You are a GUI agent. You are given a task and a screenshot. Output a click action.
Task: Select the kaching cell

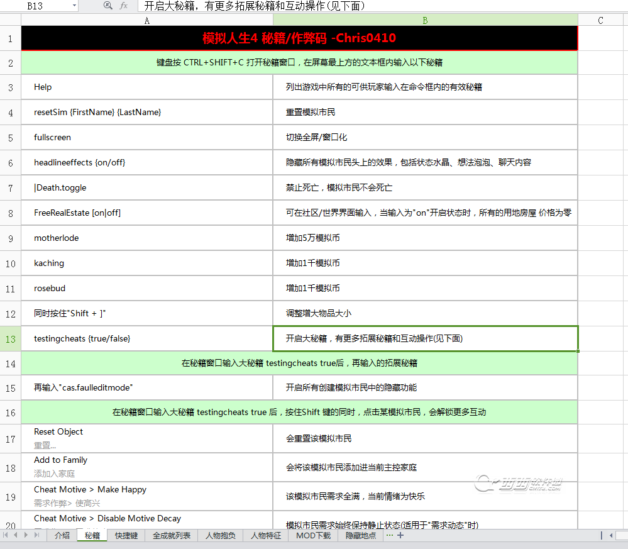[x=147, y=263]
